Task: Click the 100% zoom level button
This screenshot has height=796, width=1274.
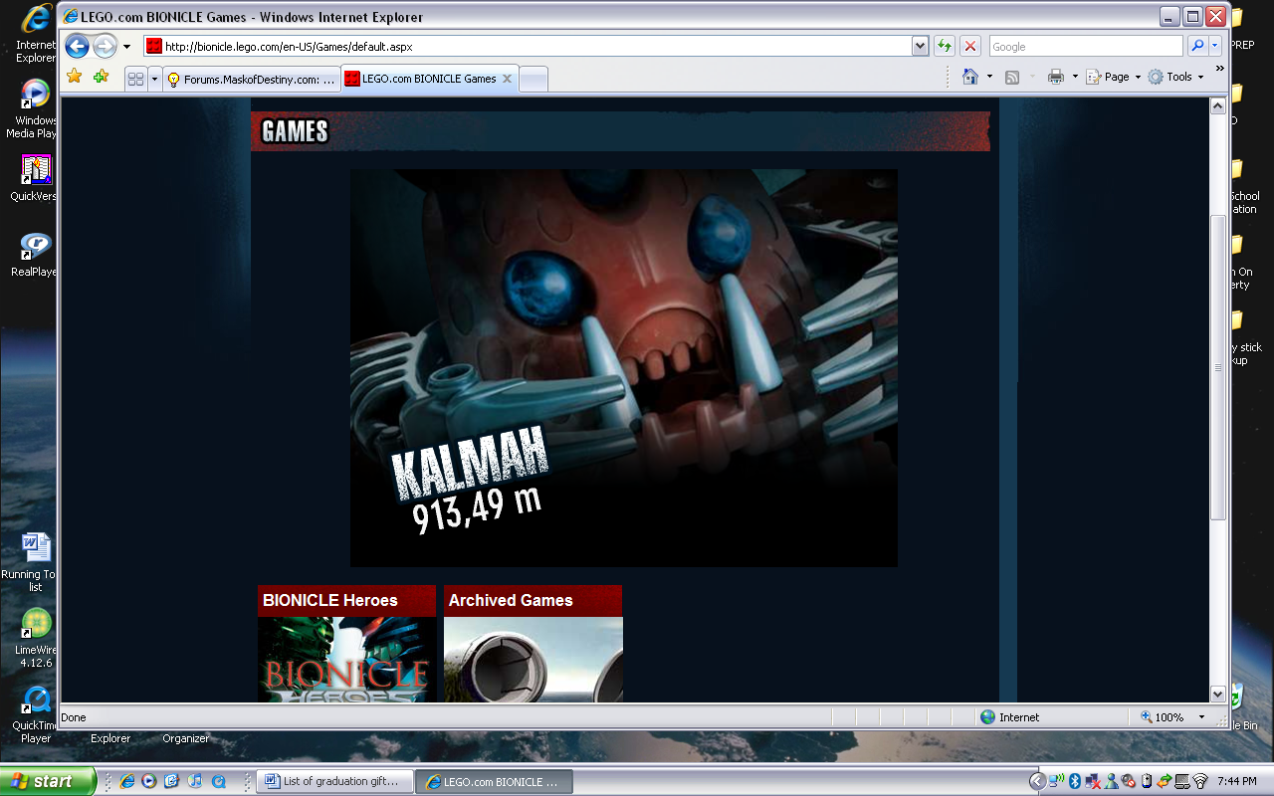Action: [x=1163, y=716]
